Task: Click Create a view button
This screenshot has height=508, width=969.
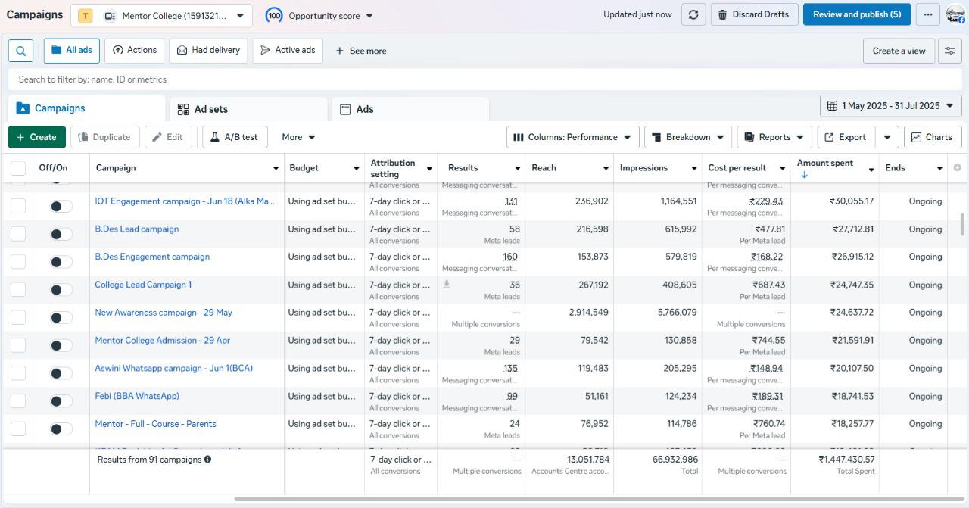Action: (x=899, y=51)
